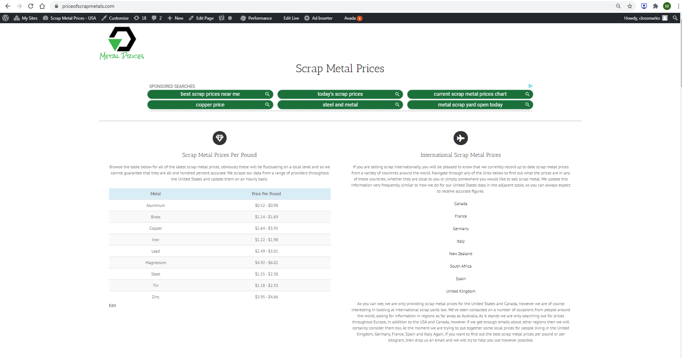
Task: Open the Italy prices link
Action: point(461,241)
